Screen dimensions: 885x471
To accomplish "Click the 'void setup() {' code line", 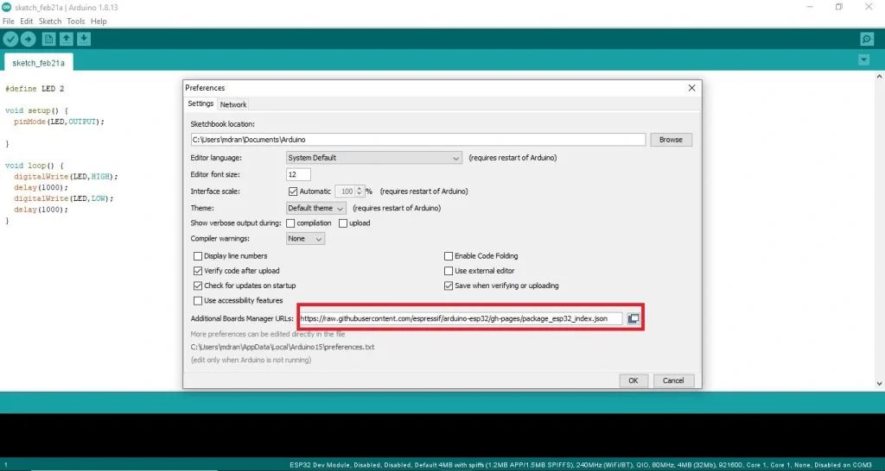I will point(36,111).
